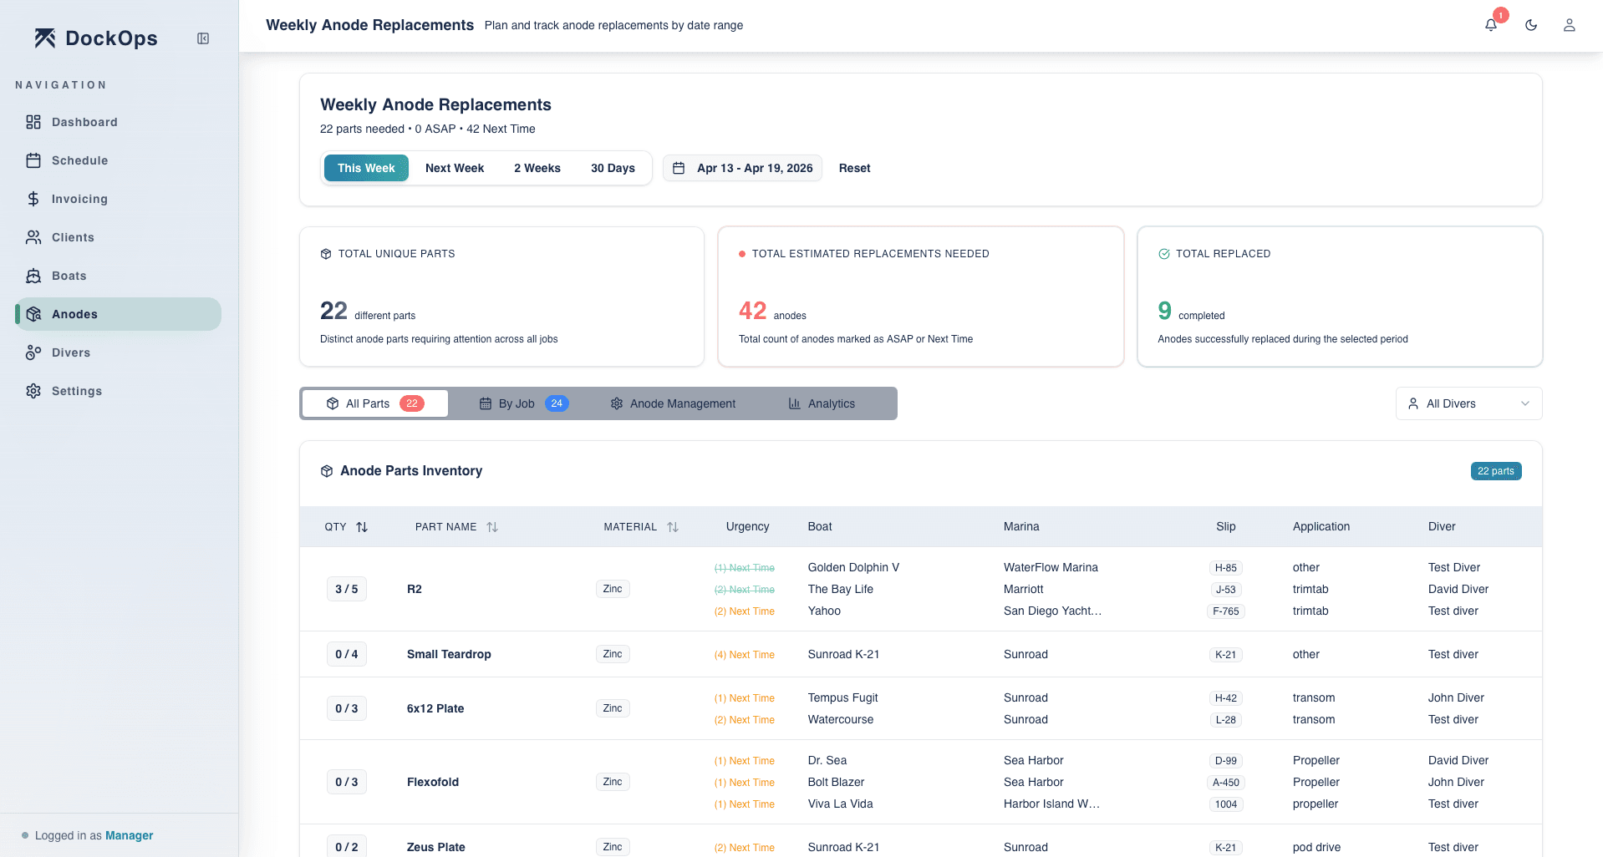Go to the Invoicing page
The height and width of the screenshot is (857, 1603).
(118, 199)
